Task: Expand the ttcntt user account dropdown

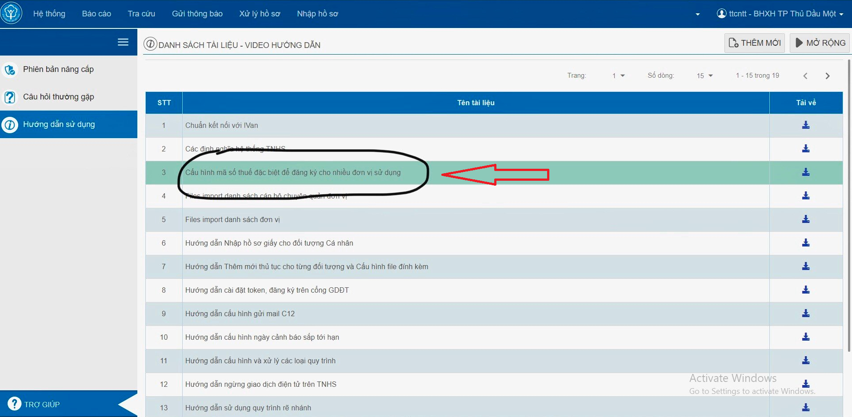Action: coord(780,14)
